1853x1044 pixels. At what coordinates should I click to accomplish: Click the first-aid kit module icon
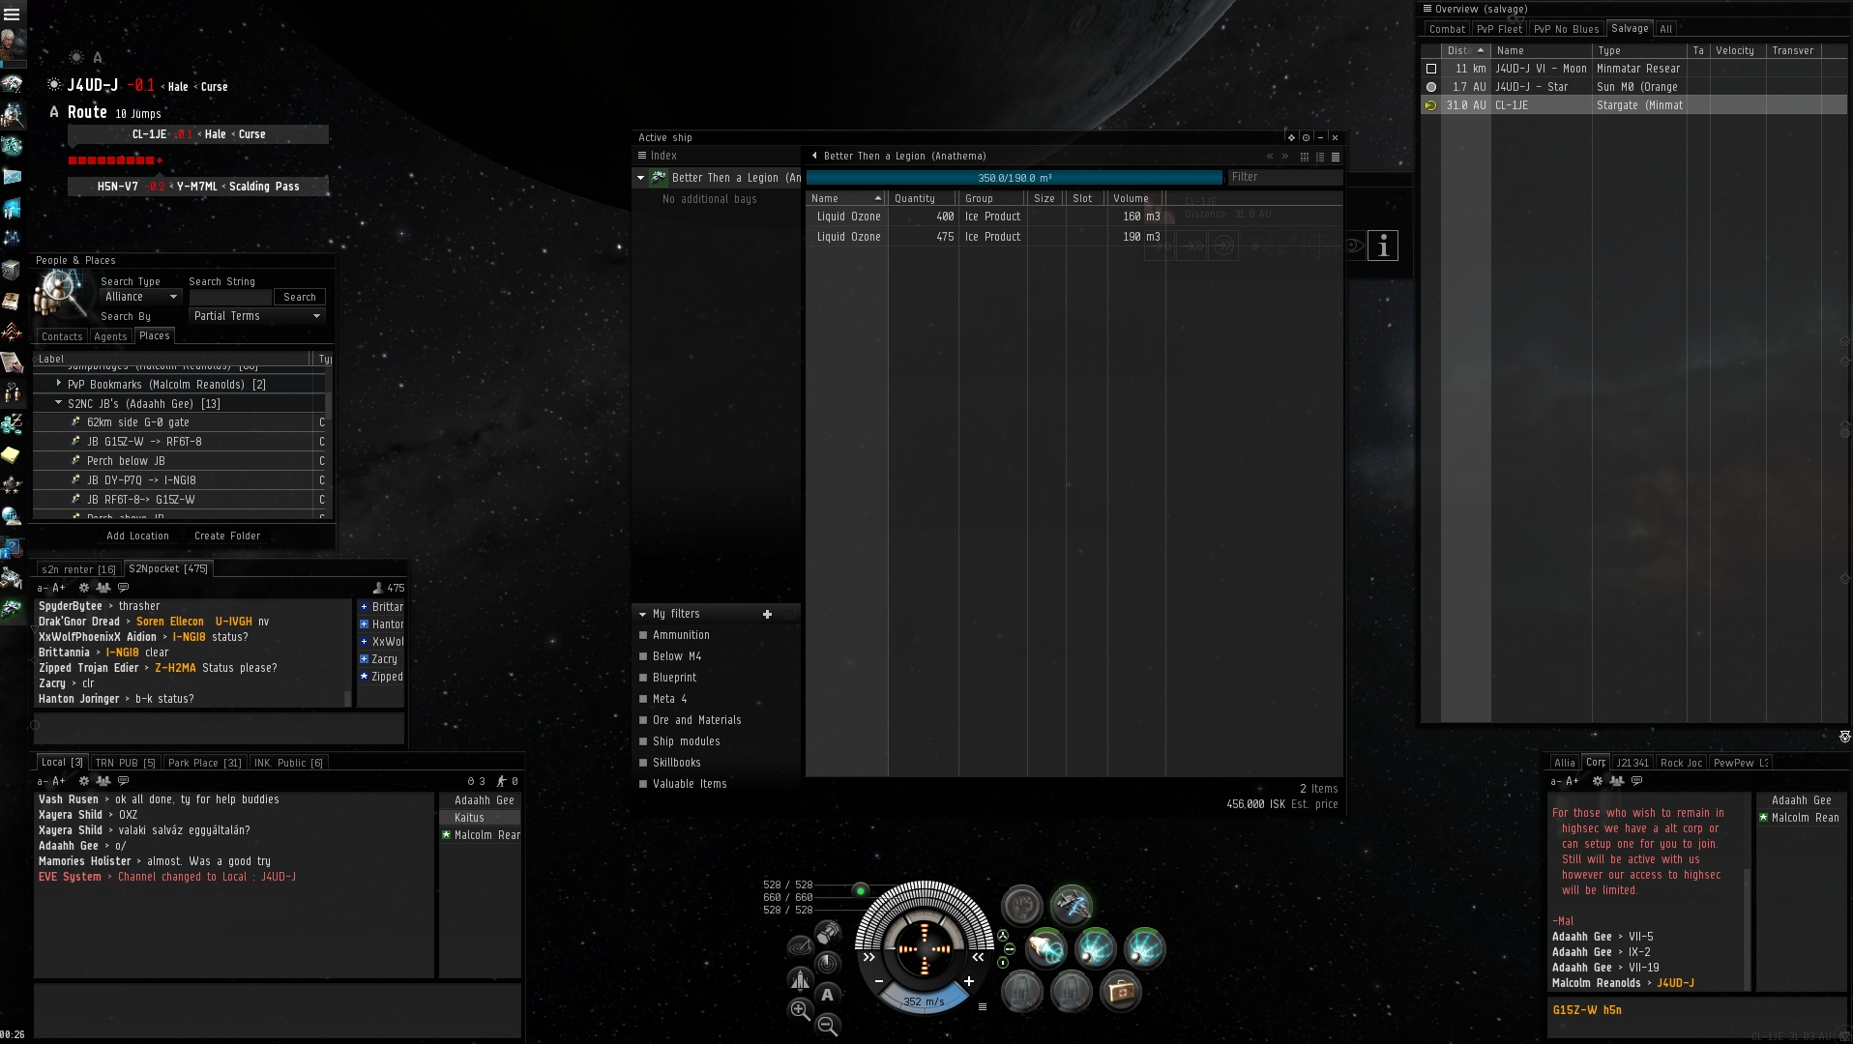(1120, 991)
